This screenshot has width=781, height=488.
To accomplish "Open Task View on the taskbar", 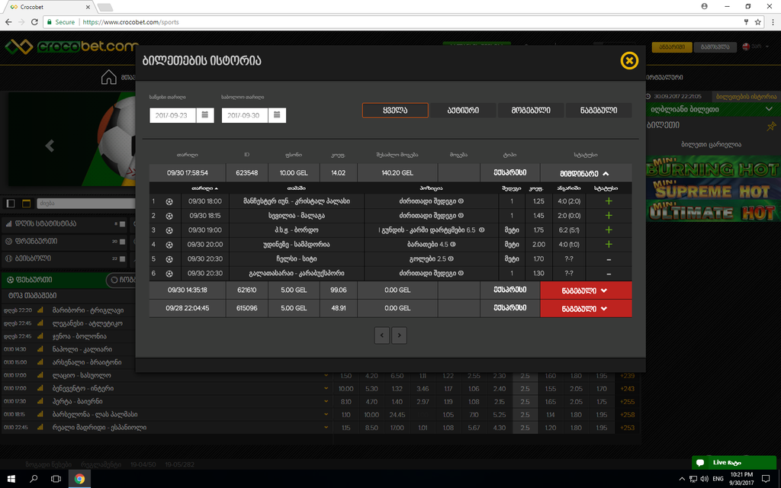I will coord(56,479).
